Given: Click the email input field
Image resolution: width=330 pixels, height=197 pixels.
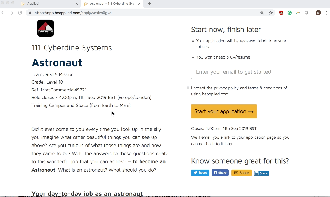Looking at the screenshot, I should point(241,72).
